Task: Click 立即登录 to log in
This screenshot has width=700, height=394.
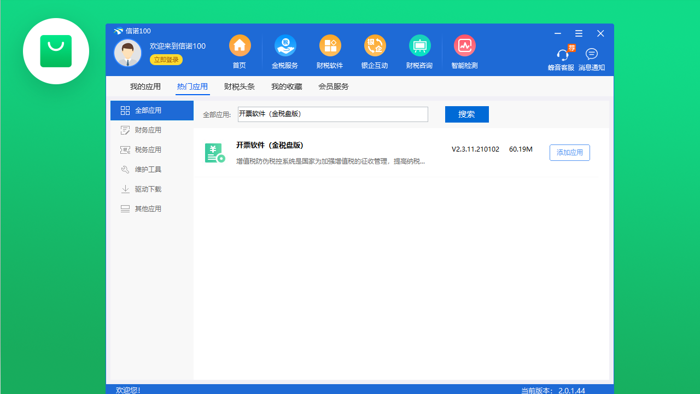Action: tap(166, 59)
